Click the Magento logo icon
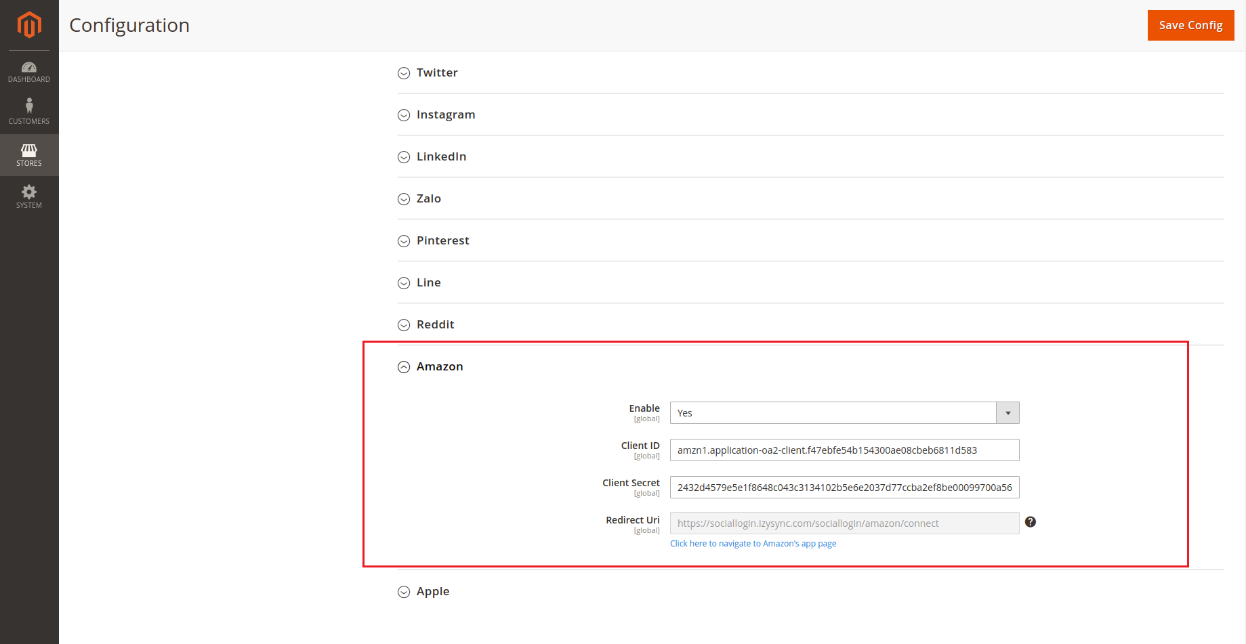Image resolution: width=1246 pixels, height=644 pixels. tap(29, 25)
